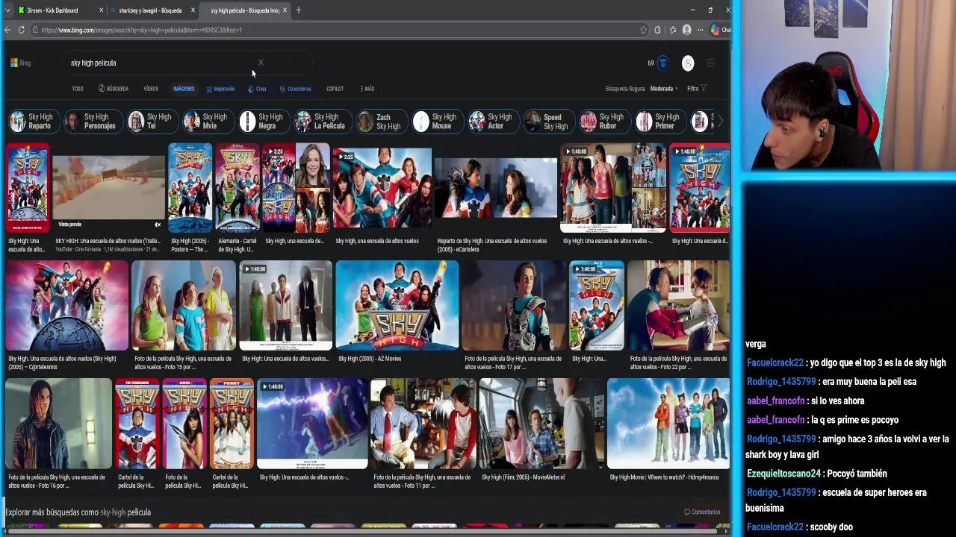Open the Foto 17 Sky High image

coord(514,306)
